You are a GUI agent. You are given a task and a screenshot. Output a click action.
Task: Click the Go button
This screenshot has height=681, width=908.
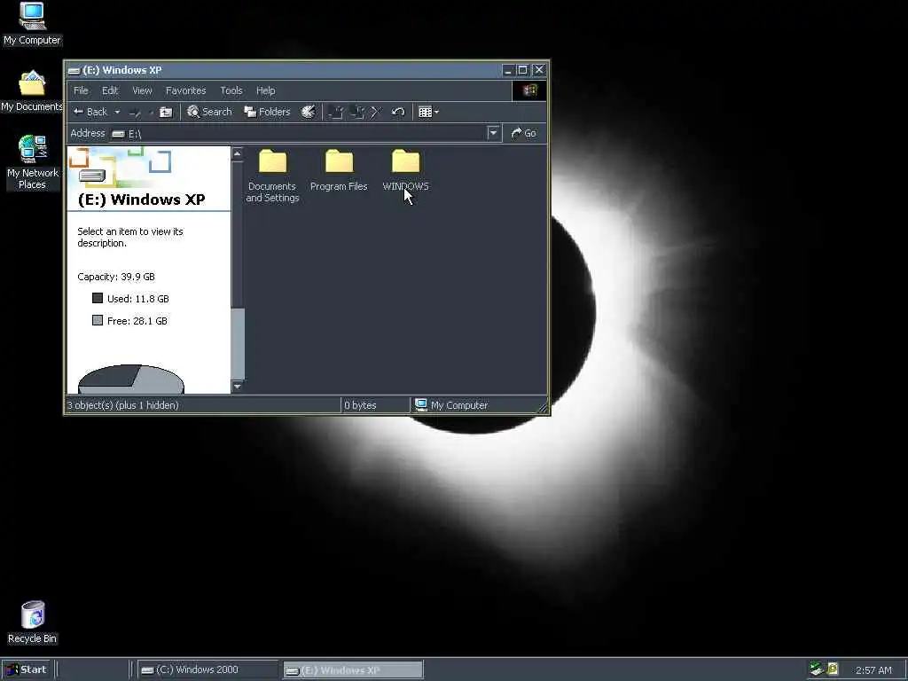[523, 133]
